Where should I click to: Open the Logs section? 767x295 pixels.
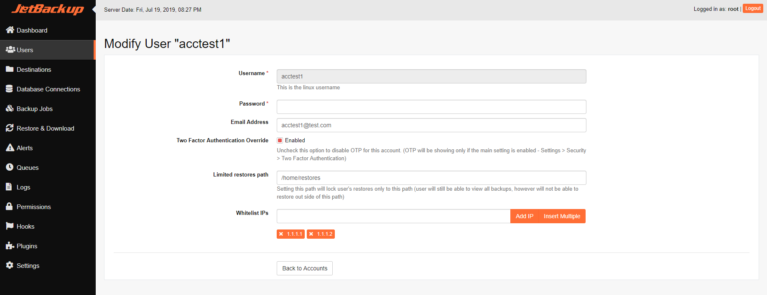click(48, 187)
